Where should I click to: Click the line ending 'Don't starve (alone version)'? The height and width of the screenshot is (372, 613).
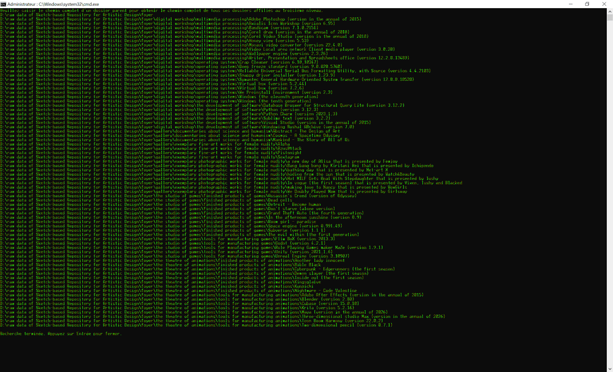168,208
